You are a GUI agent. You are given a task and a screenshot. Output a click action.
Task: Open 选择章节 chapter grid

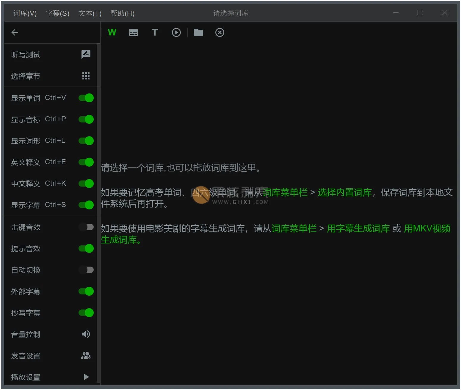point(86,76)
